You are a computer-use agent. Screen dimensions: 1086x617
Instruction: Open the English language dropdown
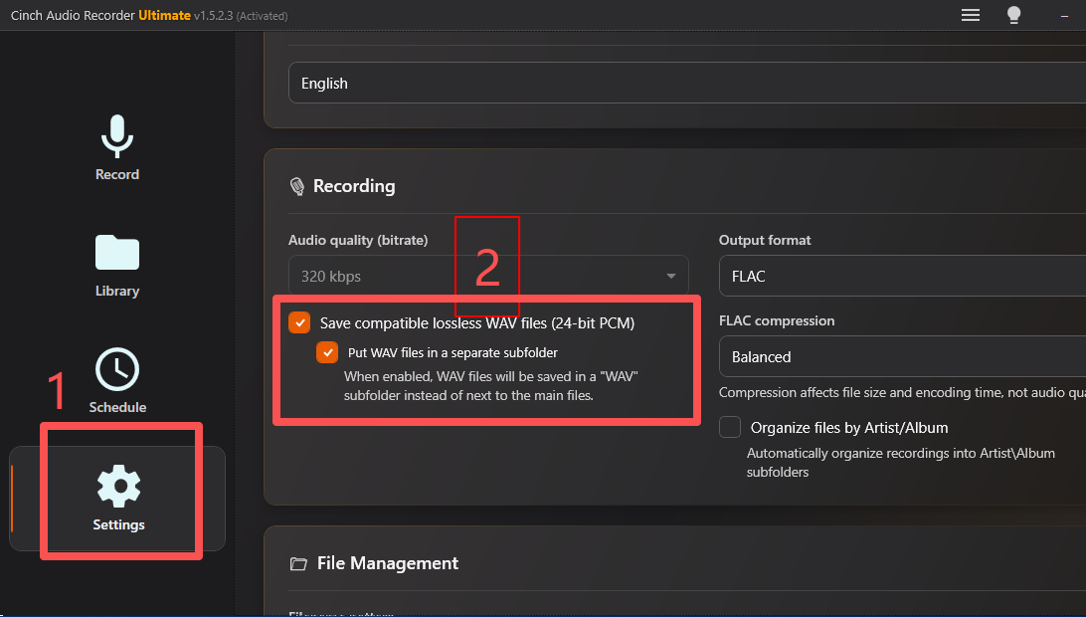(x=687, y=83)
